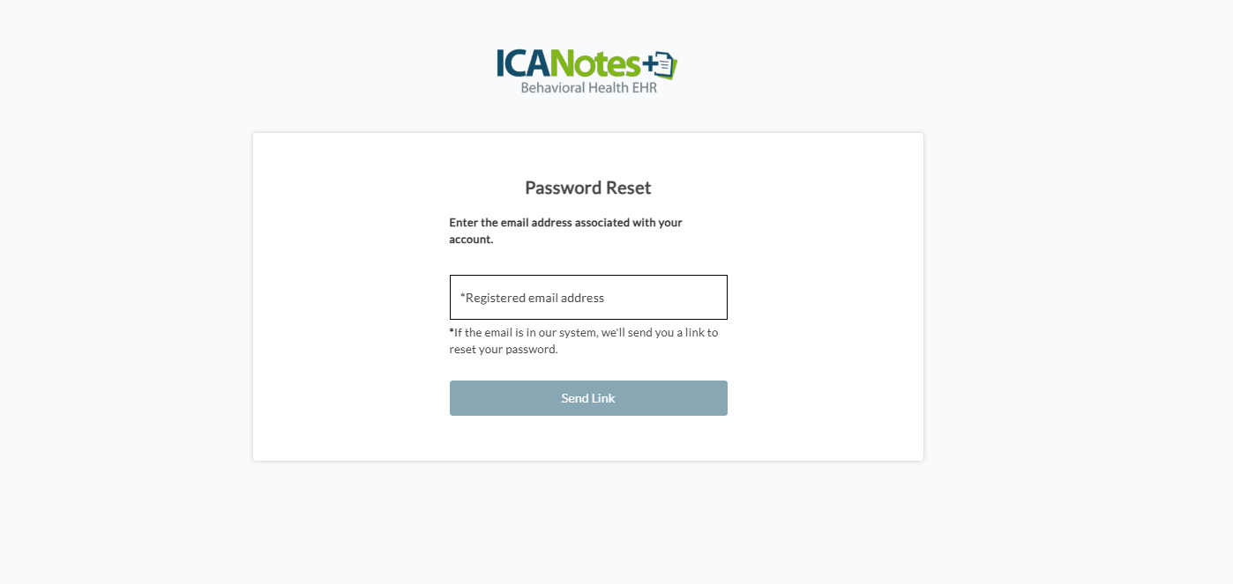Click the empty gray background below the card
Screen dimensions: 1233x584
coord(588,524)
